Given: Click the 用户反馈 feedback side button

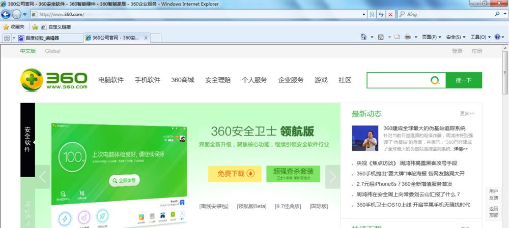Looking at the screenshot, I should pos(494,194).
